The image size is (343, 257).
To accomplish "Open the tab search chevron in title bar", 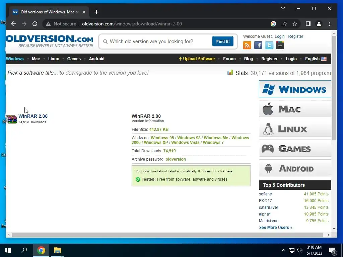I will click(283, 8).
